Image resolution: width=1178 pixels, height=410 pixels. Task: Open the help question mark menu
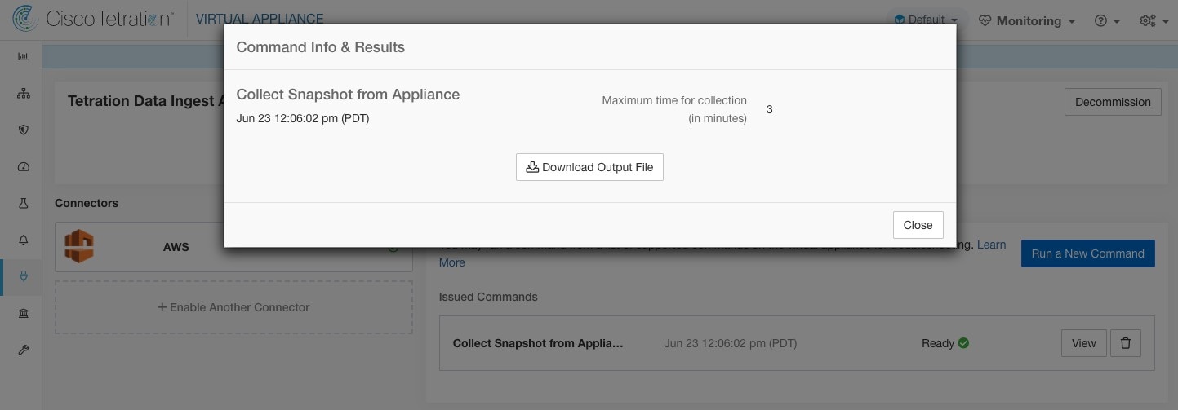[x=1107, y=21]
